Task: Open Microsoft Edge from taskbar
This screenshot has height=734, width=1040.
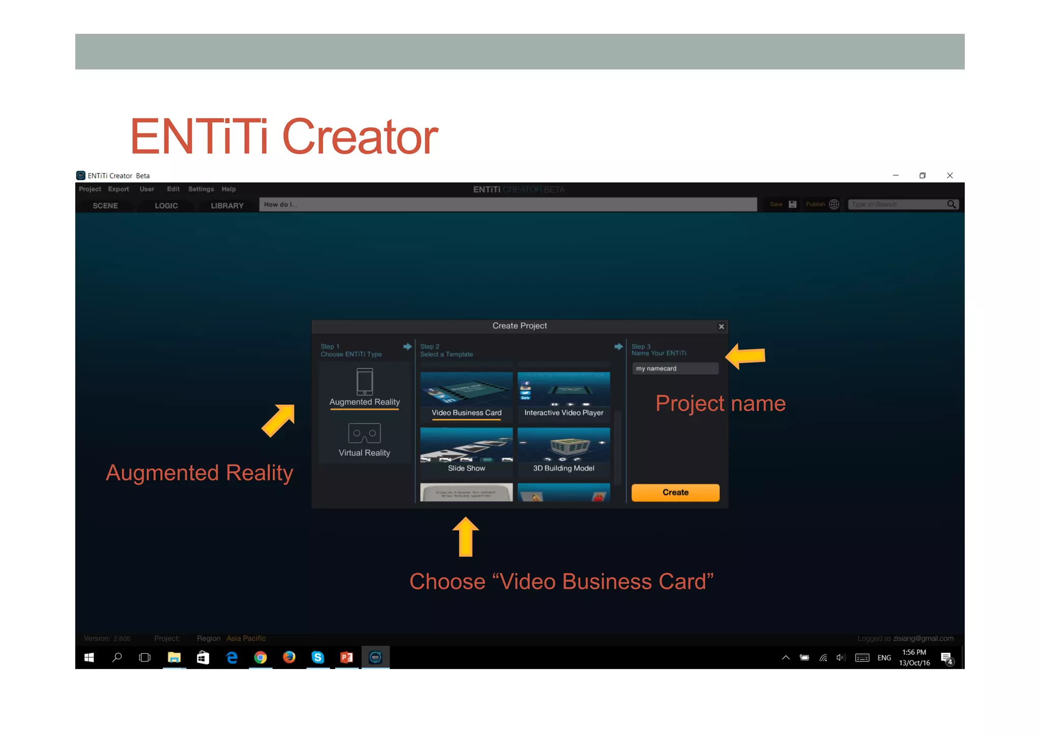Action: pyautogui.click(x=232, y=658)
